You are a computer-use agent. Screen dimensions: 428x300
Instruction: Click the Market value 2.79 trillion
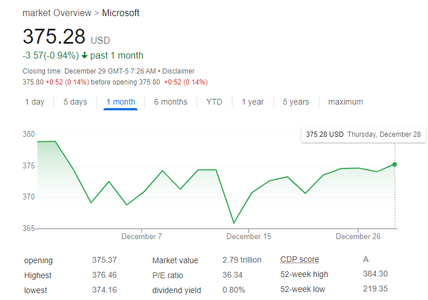pyautogui.click(x=242, y=260)
